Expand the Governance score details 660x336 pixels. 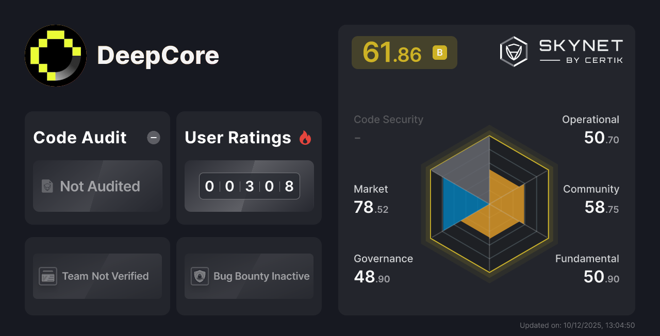pos(383,268)
